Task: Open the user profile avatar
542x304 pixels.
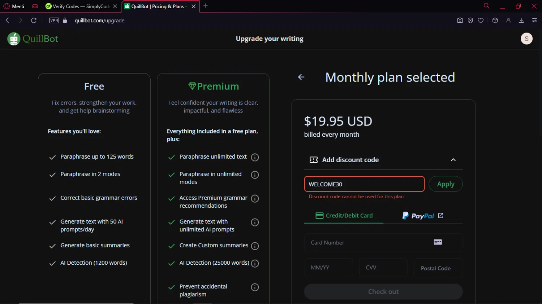Action: coord(526,39)
